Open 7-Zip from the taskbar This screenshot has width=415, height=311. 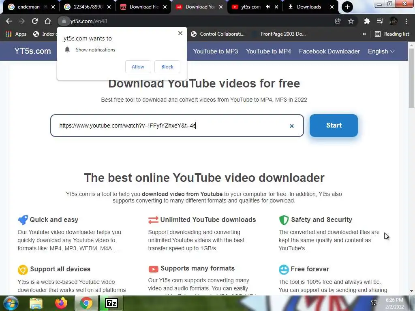point(111,303)
